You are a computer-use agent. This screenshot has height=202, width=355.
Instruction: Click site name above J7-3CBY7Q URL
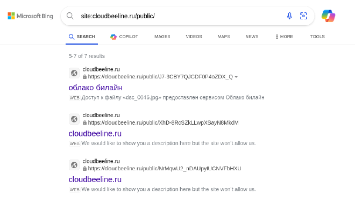pos(101,69)
